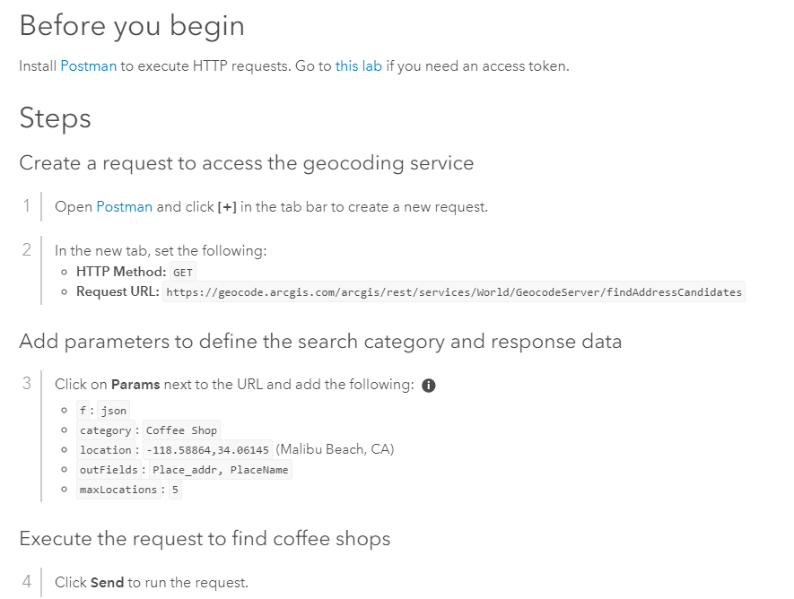
Task: Click 'Execute the request to find coffee shops' heading
Action: click(205, 538)
